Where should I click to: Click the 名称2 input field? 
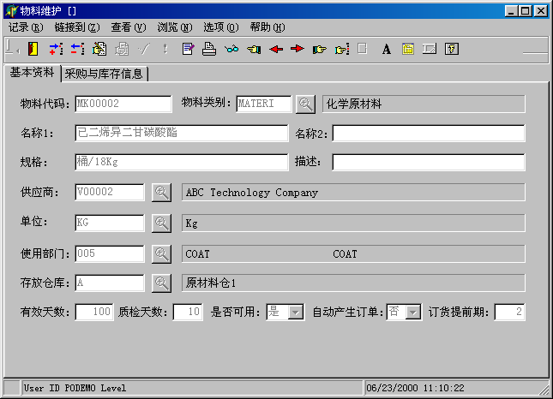pos(428,134)
